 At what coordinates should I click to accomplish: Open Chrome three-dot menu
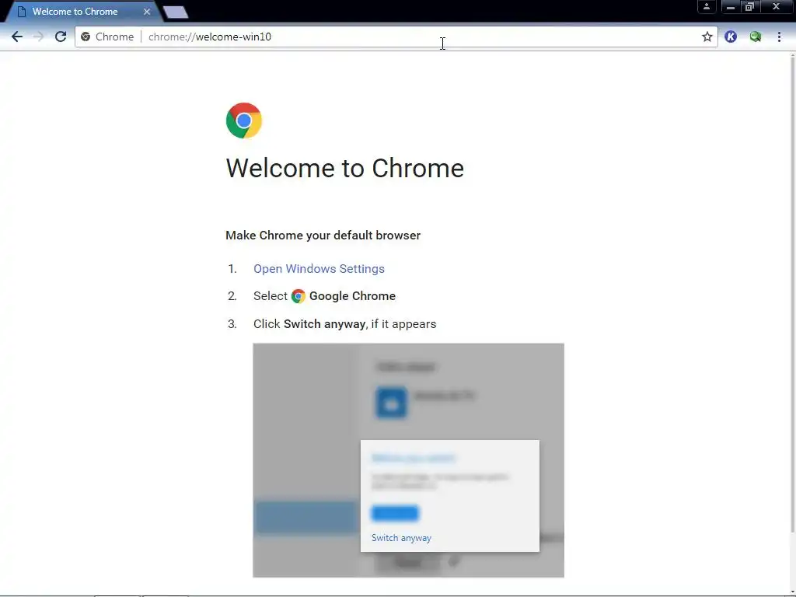tap(779, 37)
